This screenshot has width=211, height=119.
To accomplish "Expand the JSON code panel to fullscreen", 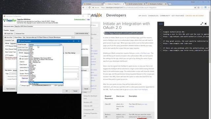I will tap(202, 23).
